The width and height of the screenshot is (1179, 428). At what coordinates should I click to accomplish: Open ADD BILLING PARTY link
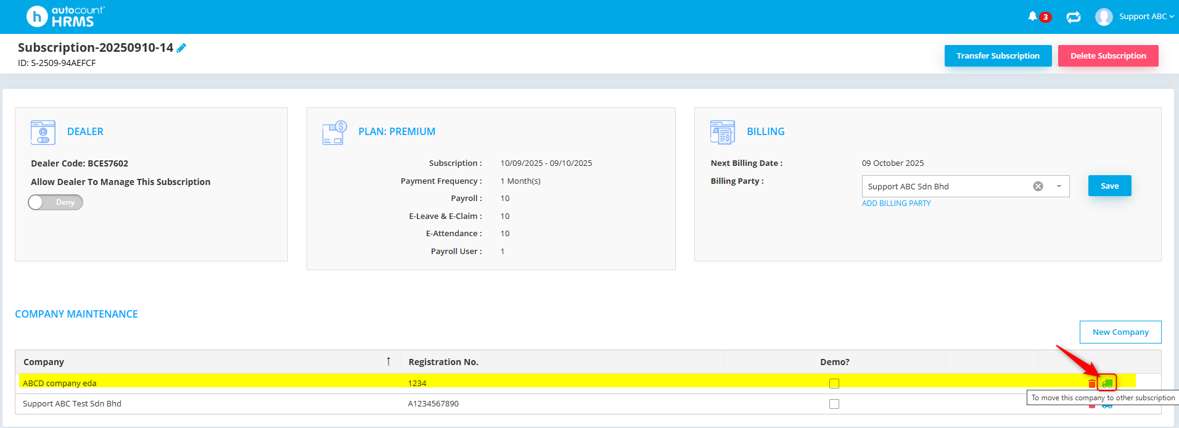click(x=896, y=204)
